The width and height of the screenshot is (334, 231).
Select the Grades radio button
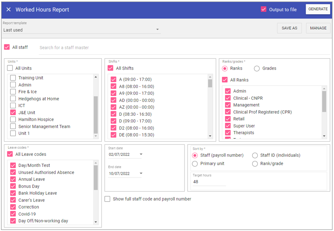pos(257,68)
